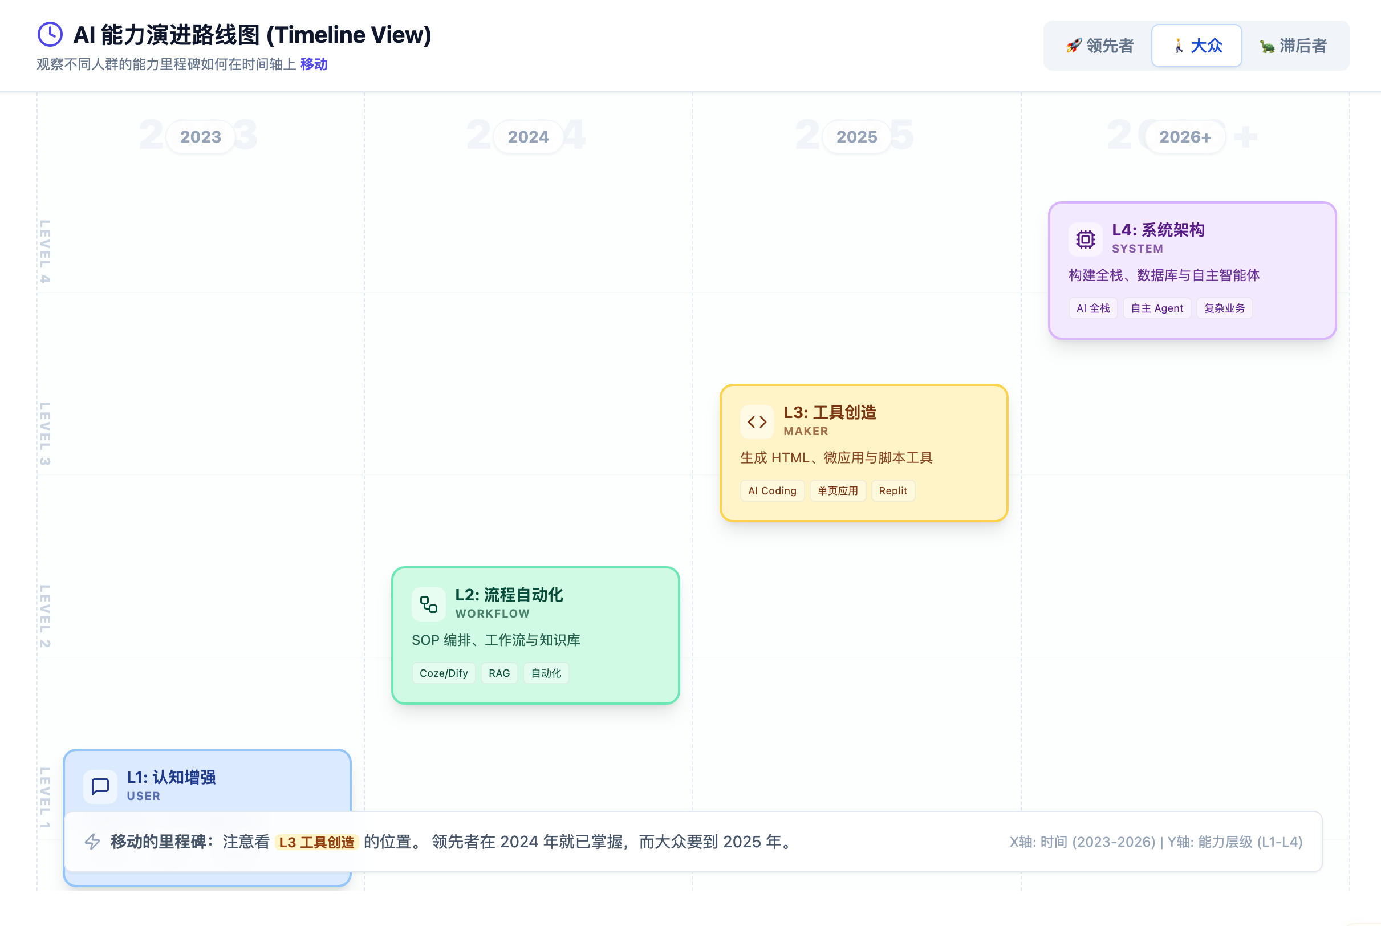
Task: Click the blue 移动 link in subtitle
Action: (314, 64)
